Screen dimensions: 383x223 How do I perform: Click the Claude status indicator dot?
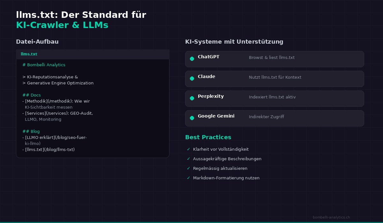point(192,78)
